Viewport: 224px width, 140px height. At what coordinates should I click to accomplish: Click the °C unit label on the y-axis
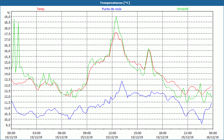pyautogui.click(x=9, y=13)
